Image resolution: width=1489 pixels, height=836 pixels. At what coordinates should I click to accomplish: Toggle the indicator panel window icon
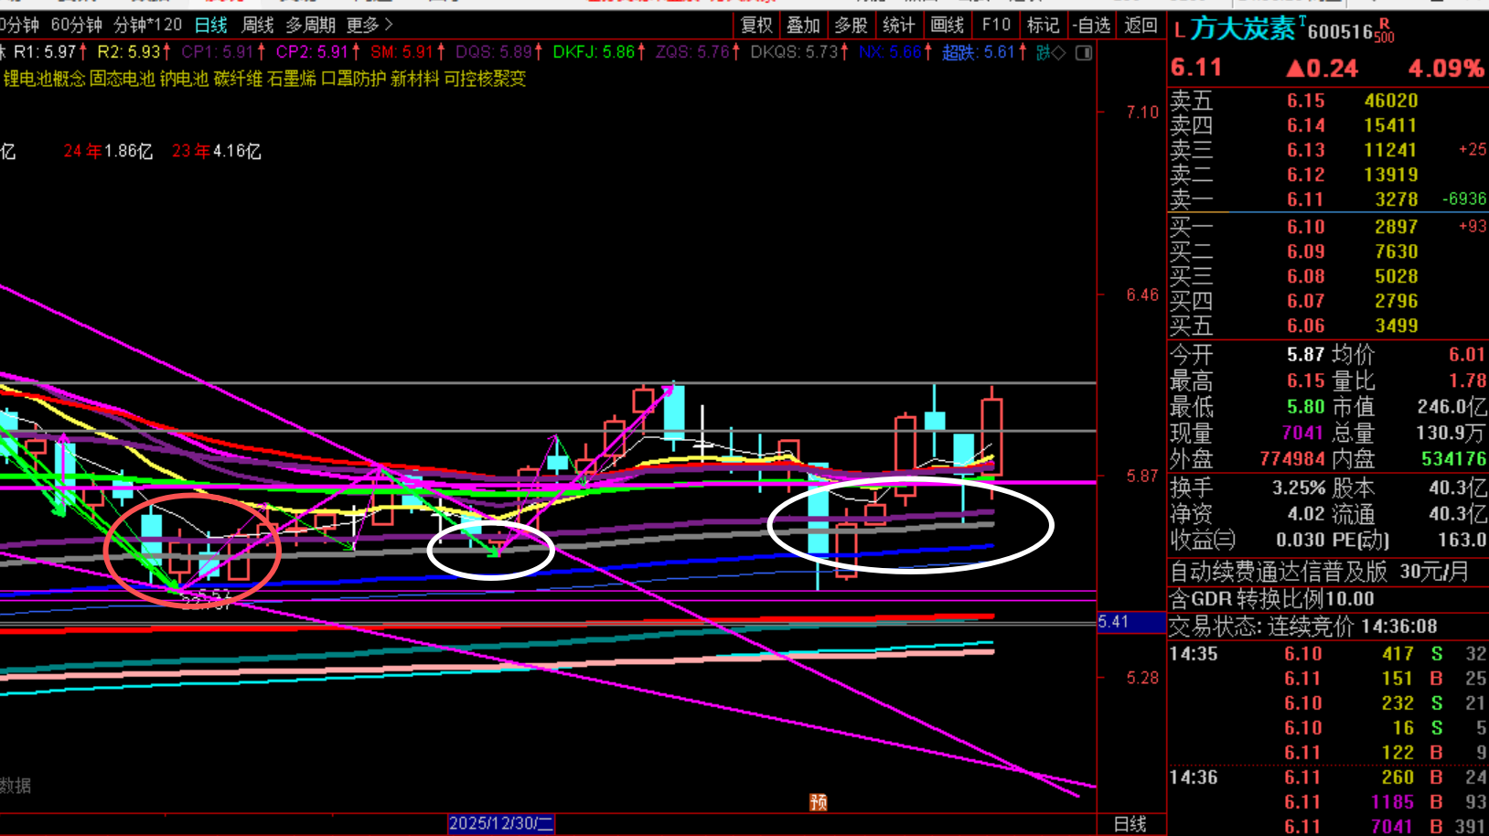pyautogui.click(x=1084, y=53)
